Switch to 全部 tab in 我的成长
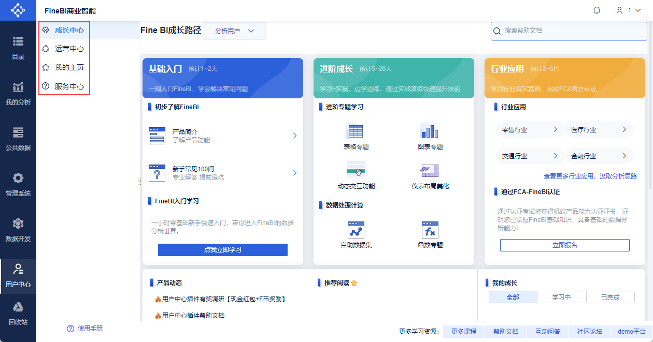653x342 pixels. click(513, 297)
